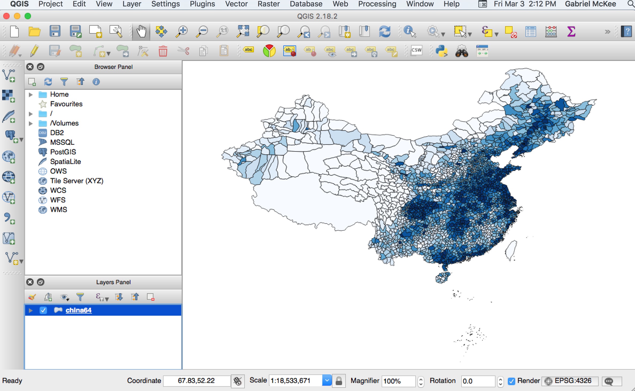
Task: Toggle the scale lock button
Action: click(x=339, y=381)
